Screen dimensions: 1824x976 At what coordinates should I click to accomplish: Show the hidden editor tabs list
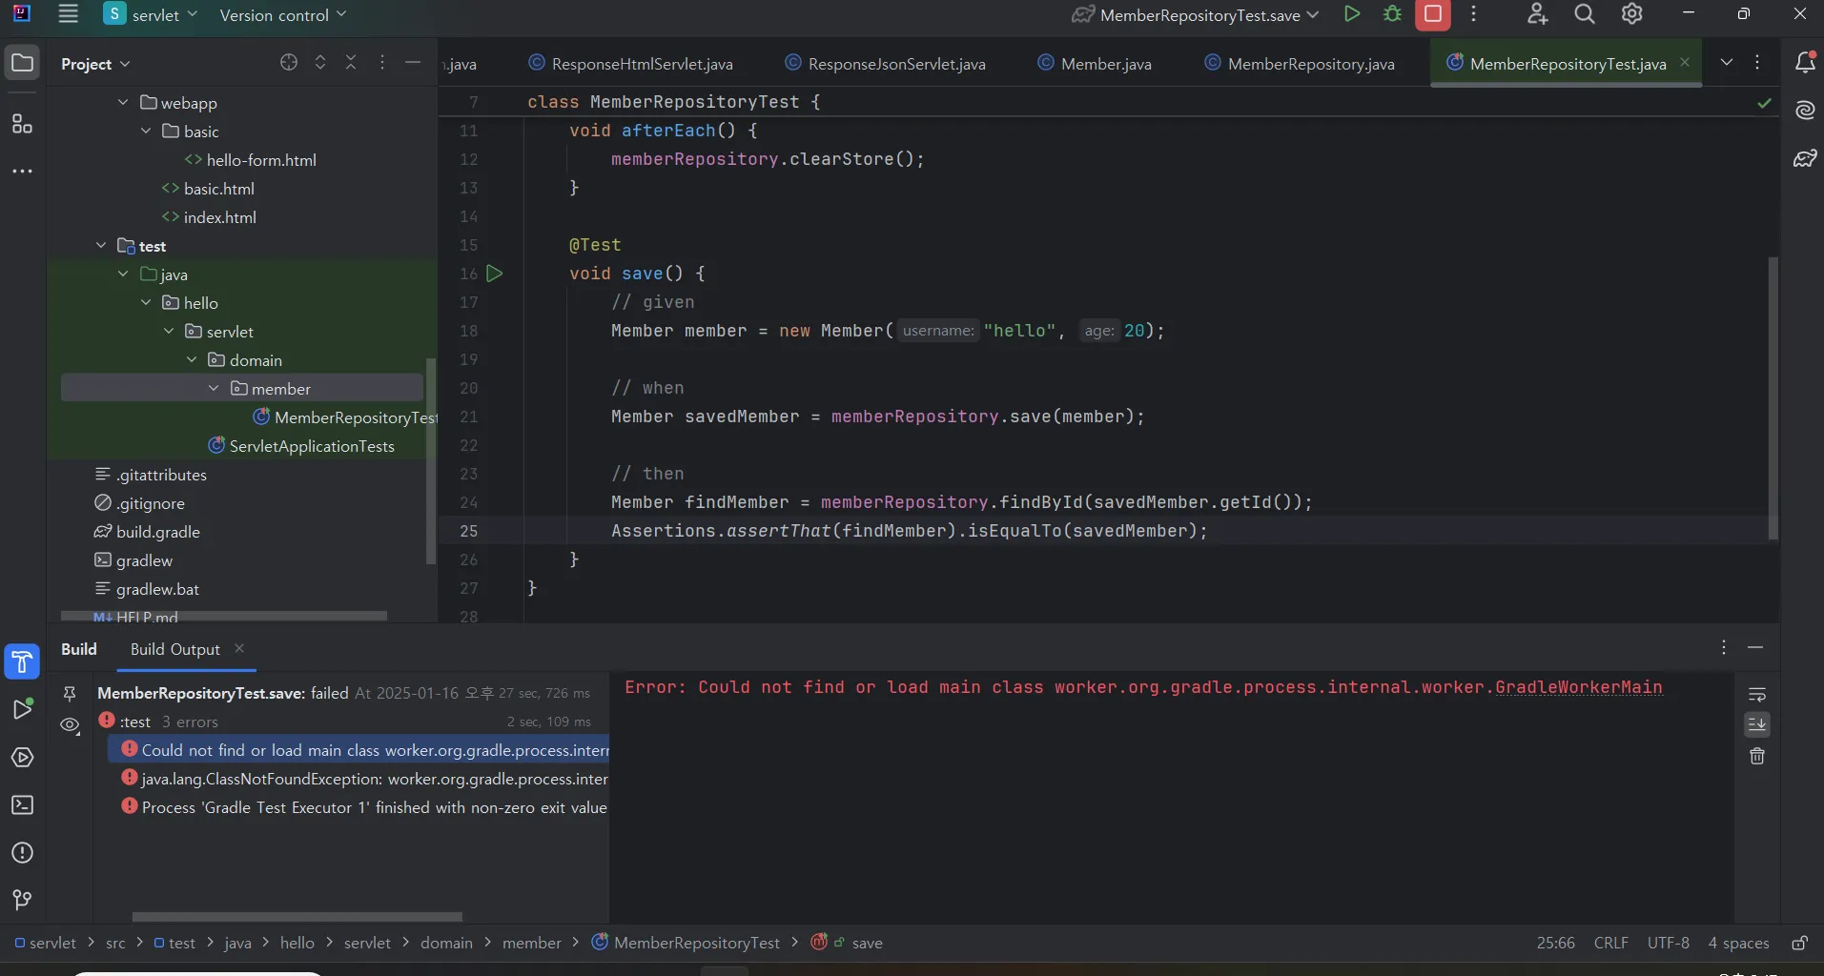click(x=1727, y=63)
